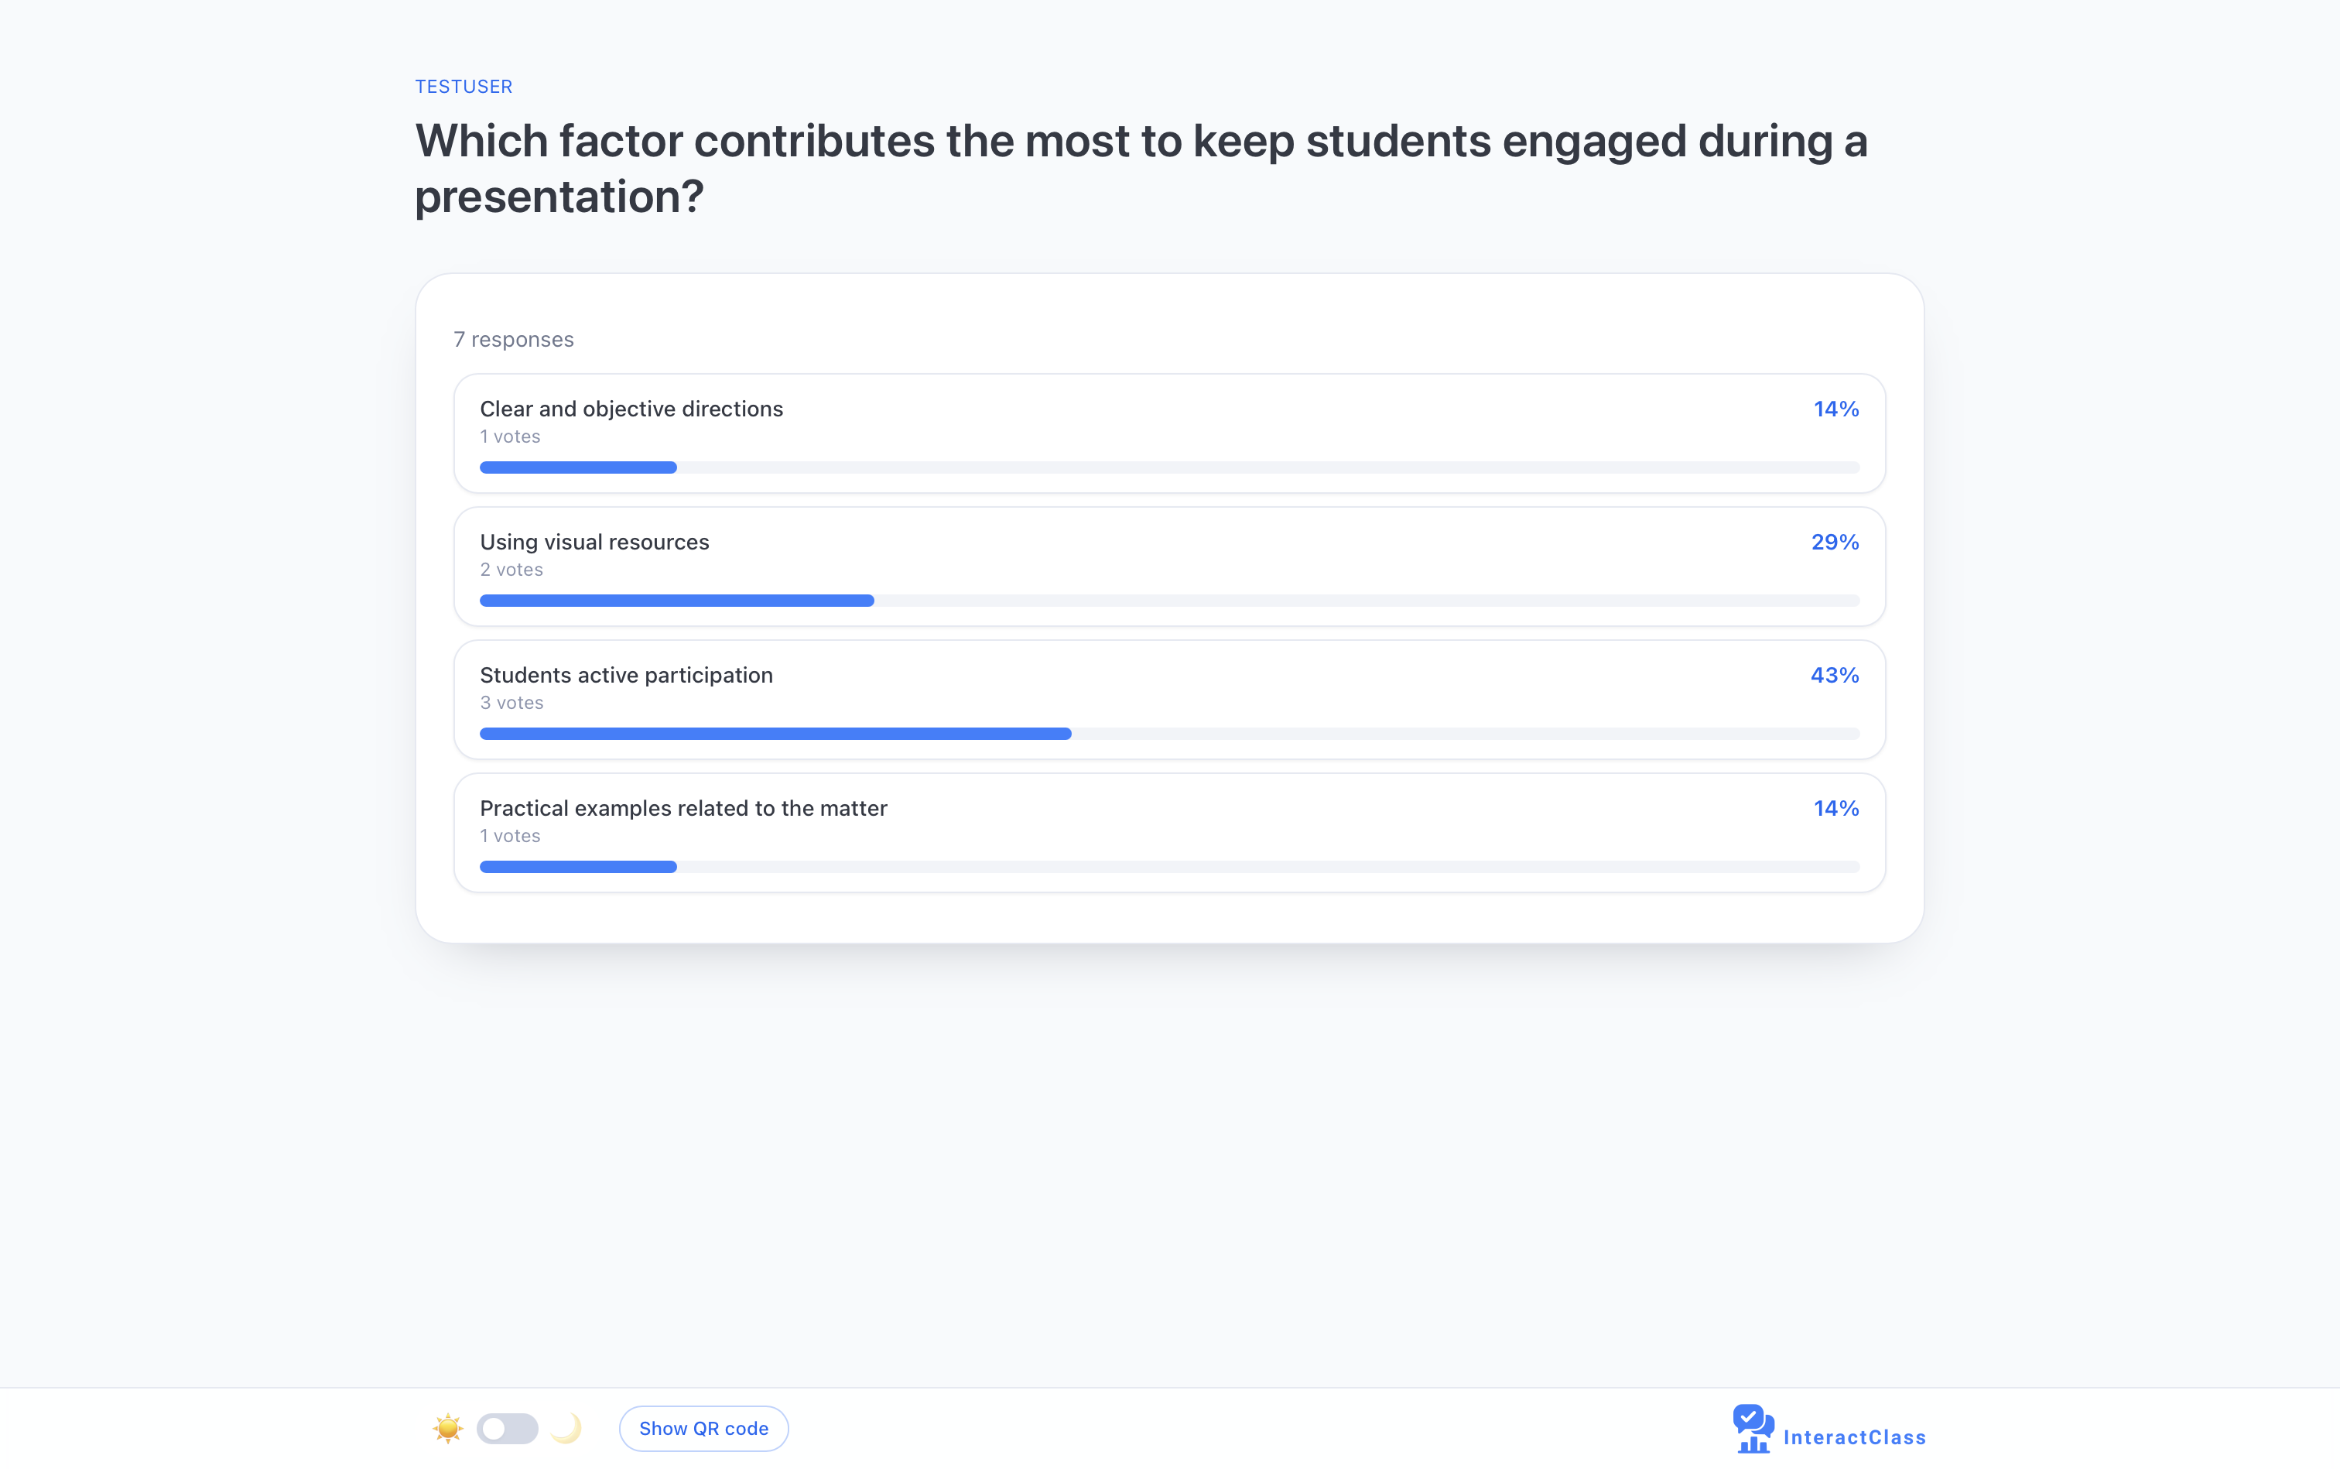This screenshot has width=2340, height=1469.
Task: Toggle the dark mode switch
Action: 507,1428
